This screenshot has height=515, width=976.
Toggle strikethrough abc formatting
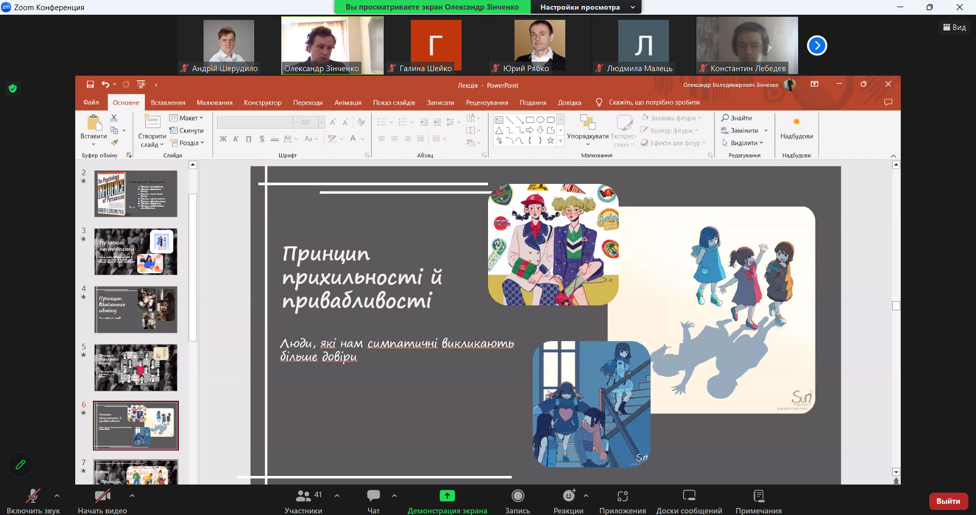coord(274,139)
